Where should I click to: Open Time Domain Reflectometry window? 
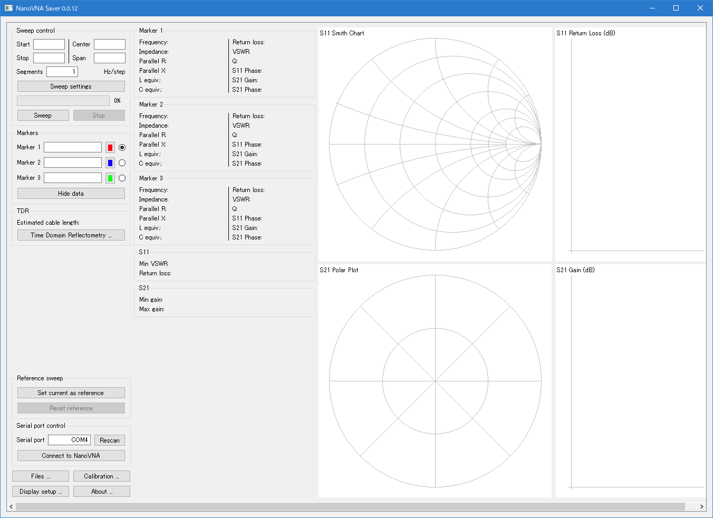point(71,235)
